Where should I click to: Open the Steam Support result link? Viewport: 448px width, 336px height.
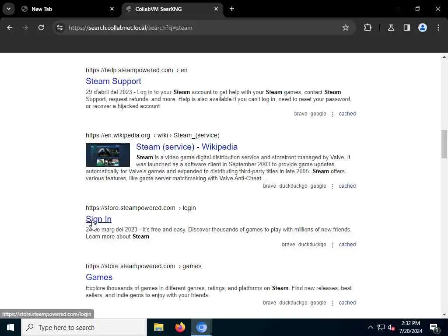click(113, 81)
